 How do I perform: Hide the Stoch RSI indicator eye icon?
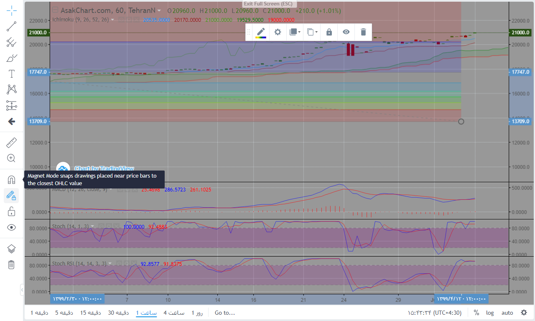(x=119, y=263)
